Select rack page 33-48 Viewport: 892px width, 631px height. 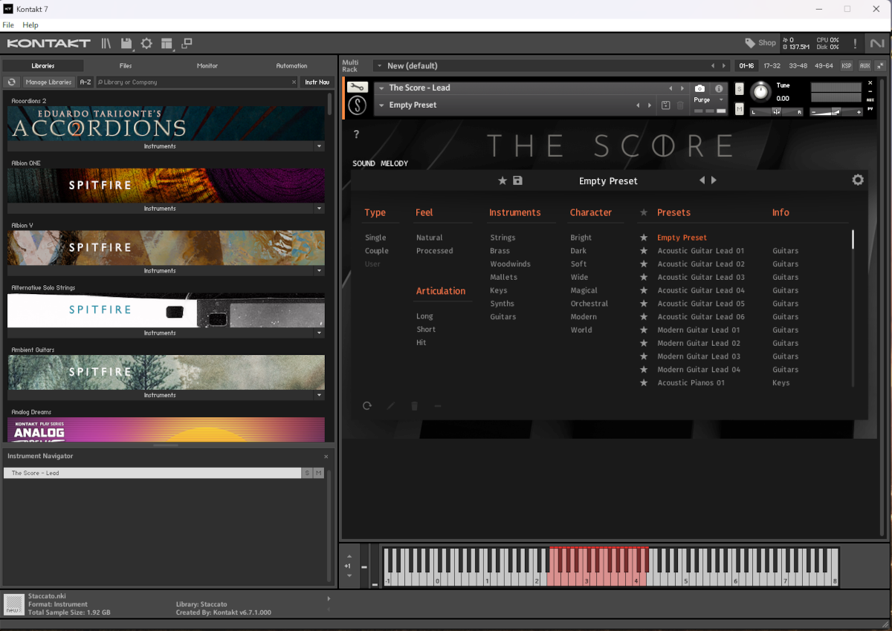798,66
